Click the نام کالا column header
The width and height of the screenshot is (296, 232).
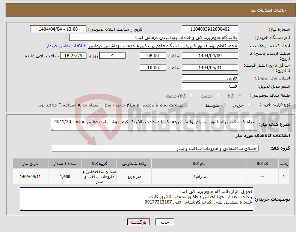click(x=199, y=164)
